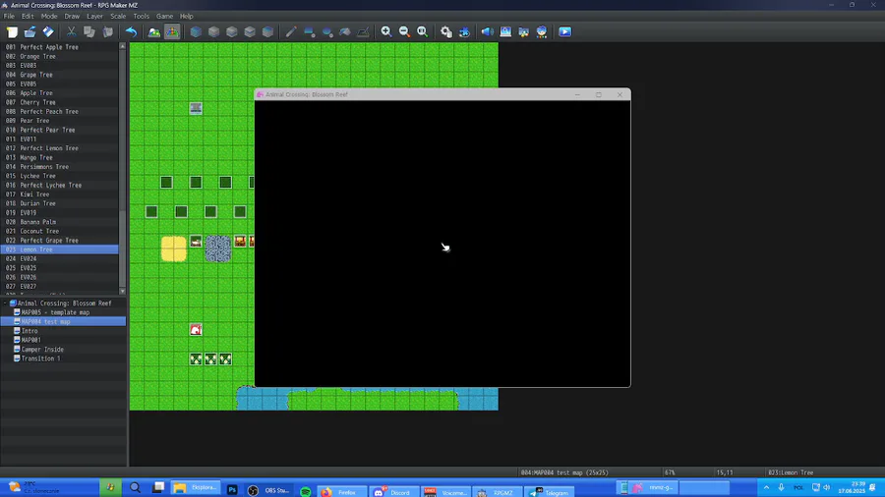Select 'MAP004 test map' in map tree
This screenshot has width=885, height=497.
coord(45,322)
